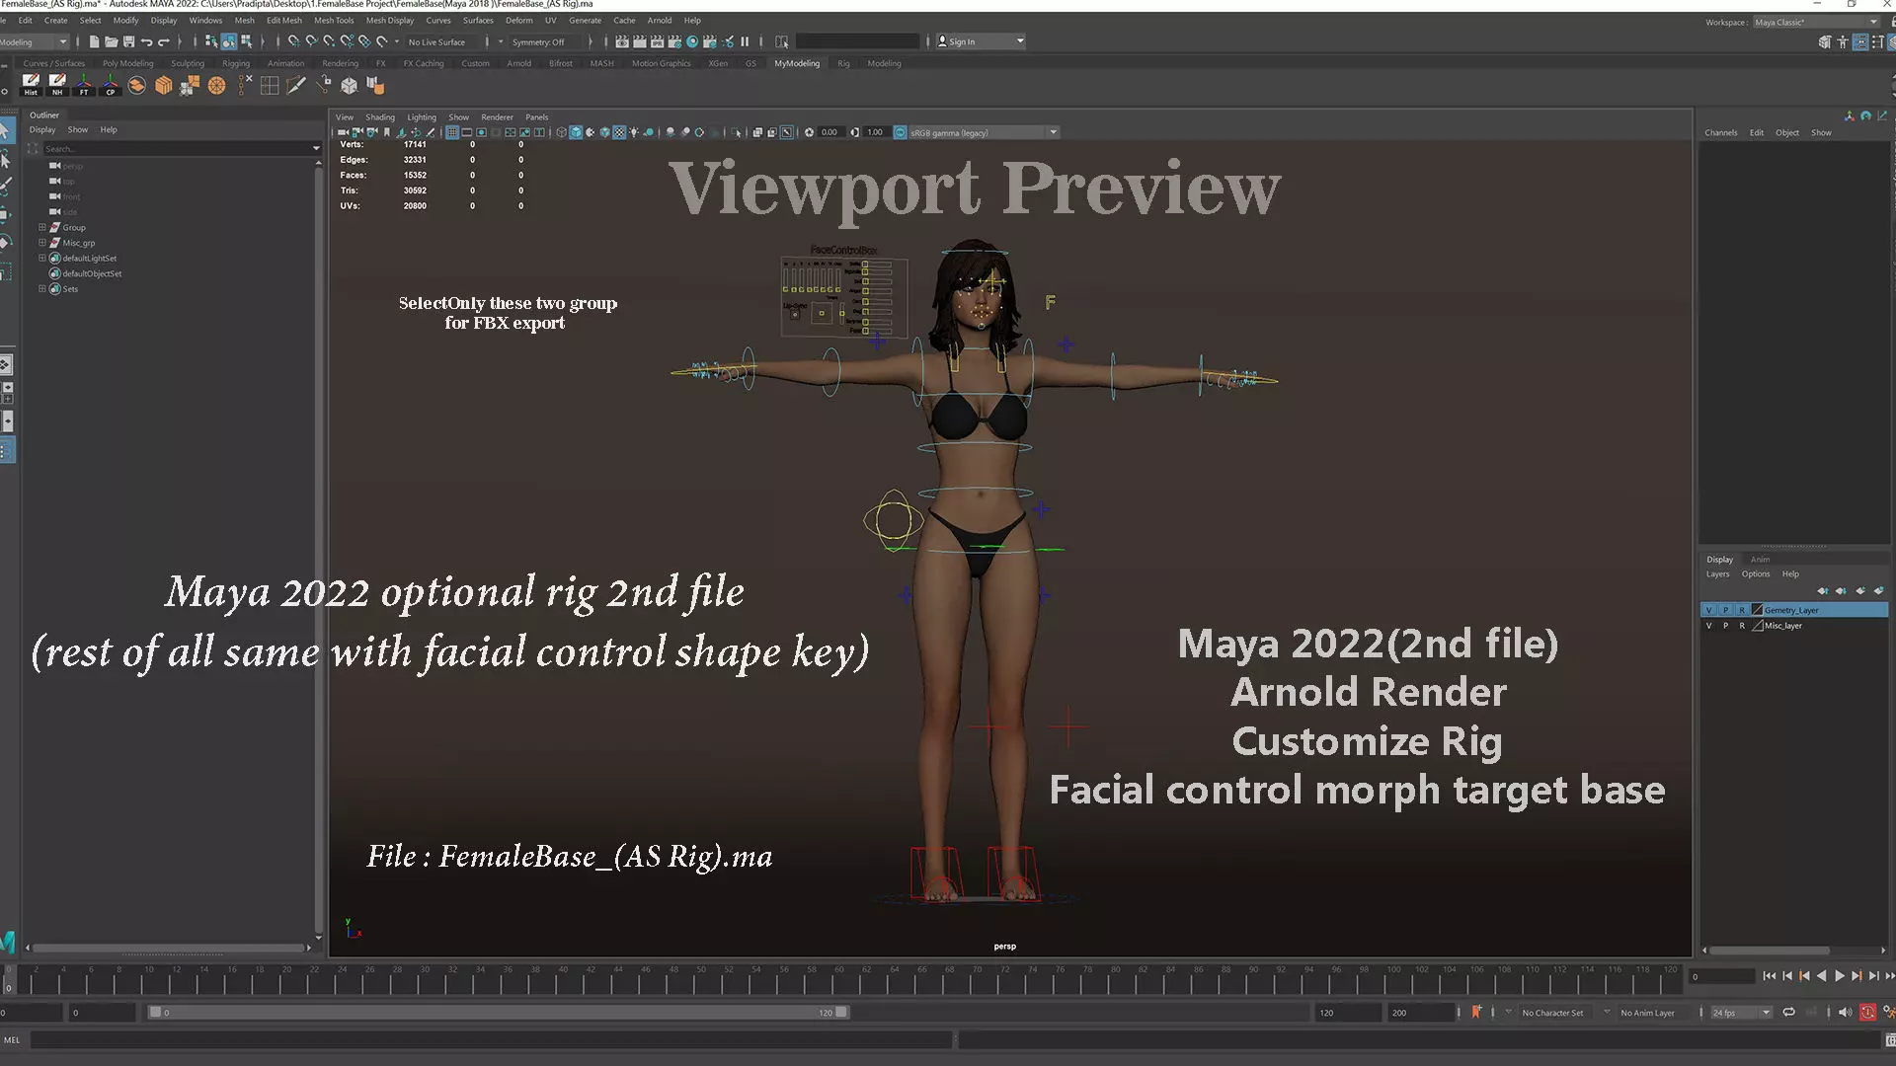Open the Mesh Tools menu

[x=334, y=20]
